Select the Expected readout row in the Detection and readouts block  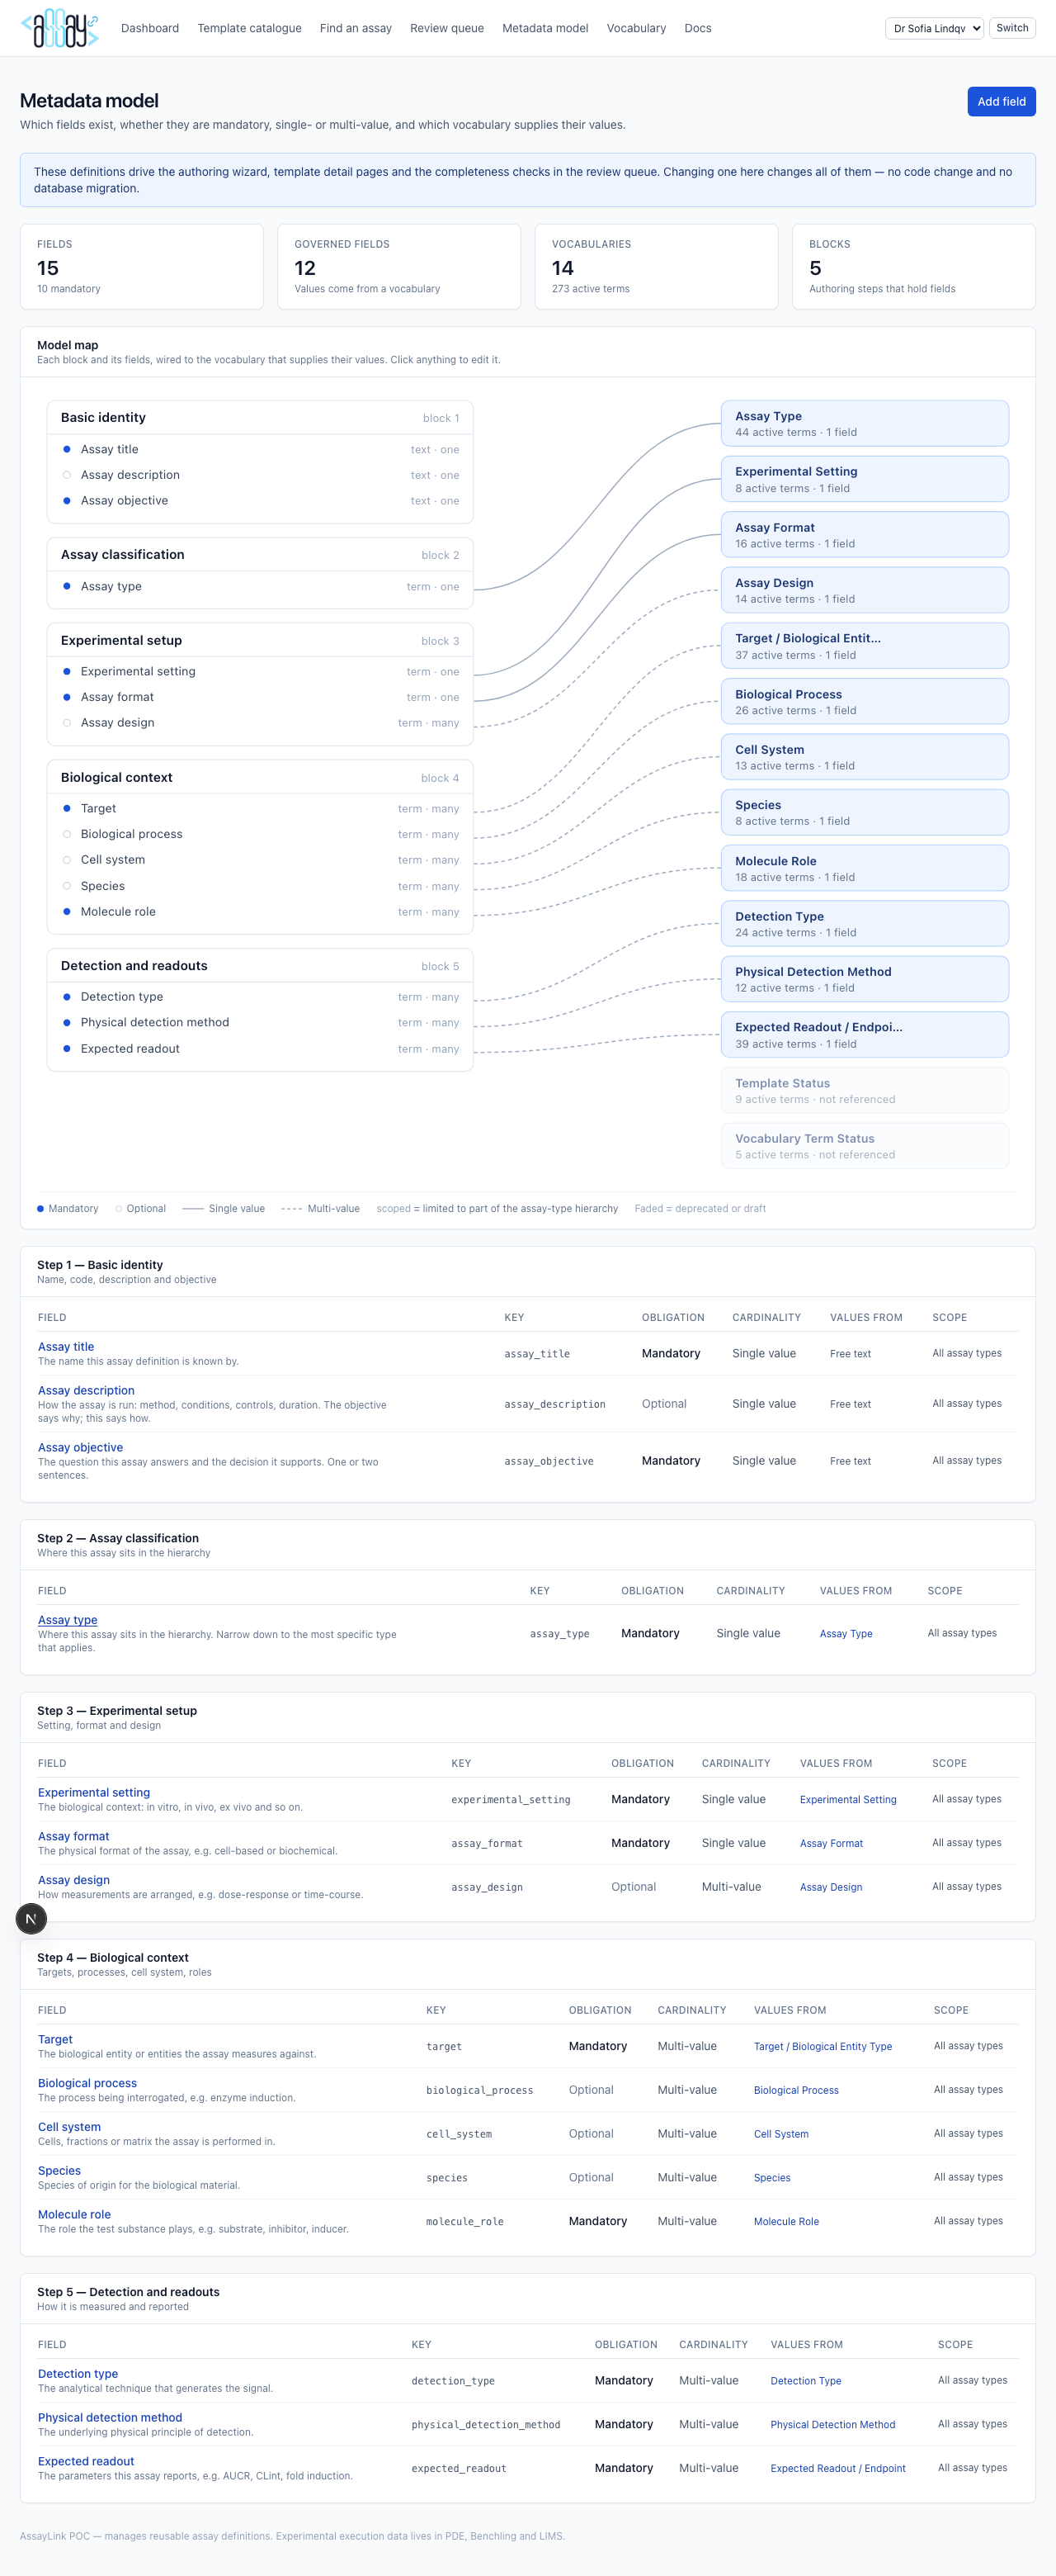[x=260, y=1049]
